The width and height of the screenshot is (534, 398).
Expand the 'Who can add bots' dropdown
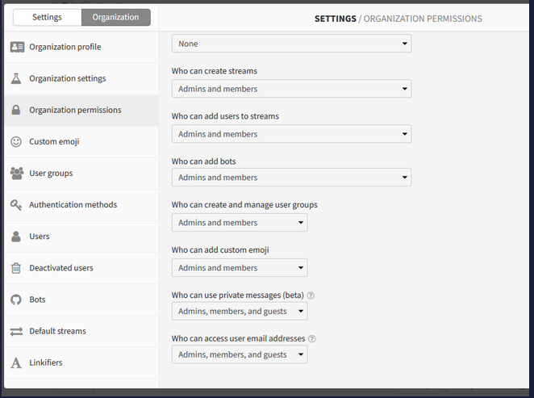291,177
